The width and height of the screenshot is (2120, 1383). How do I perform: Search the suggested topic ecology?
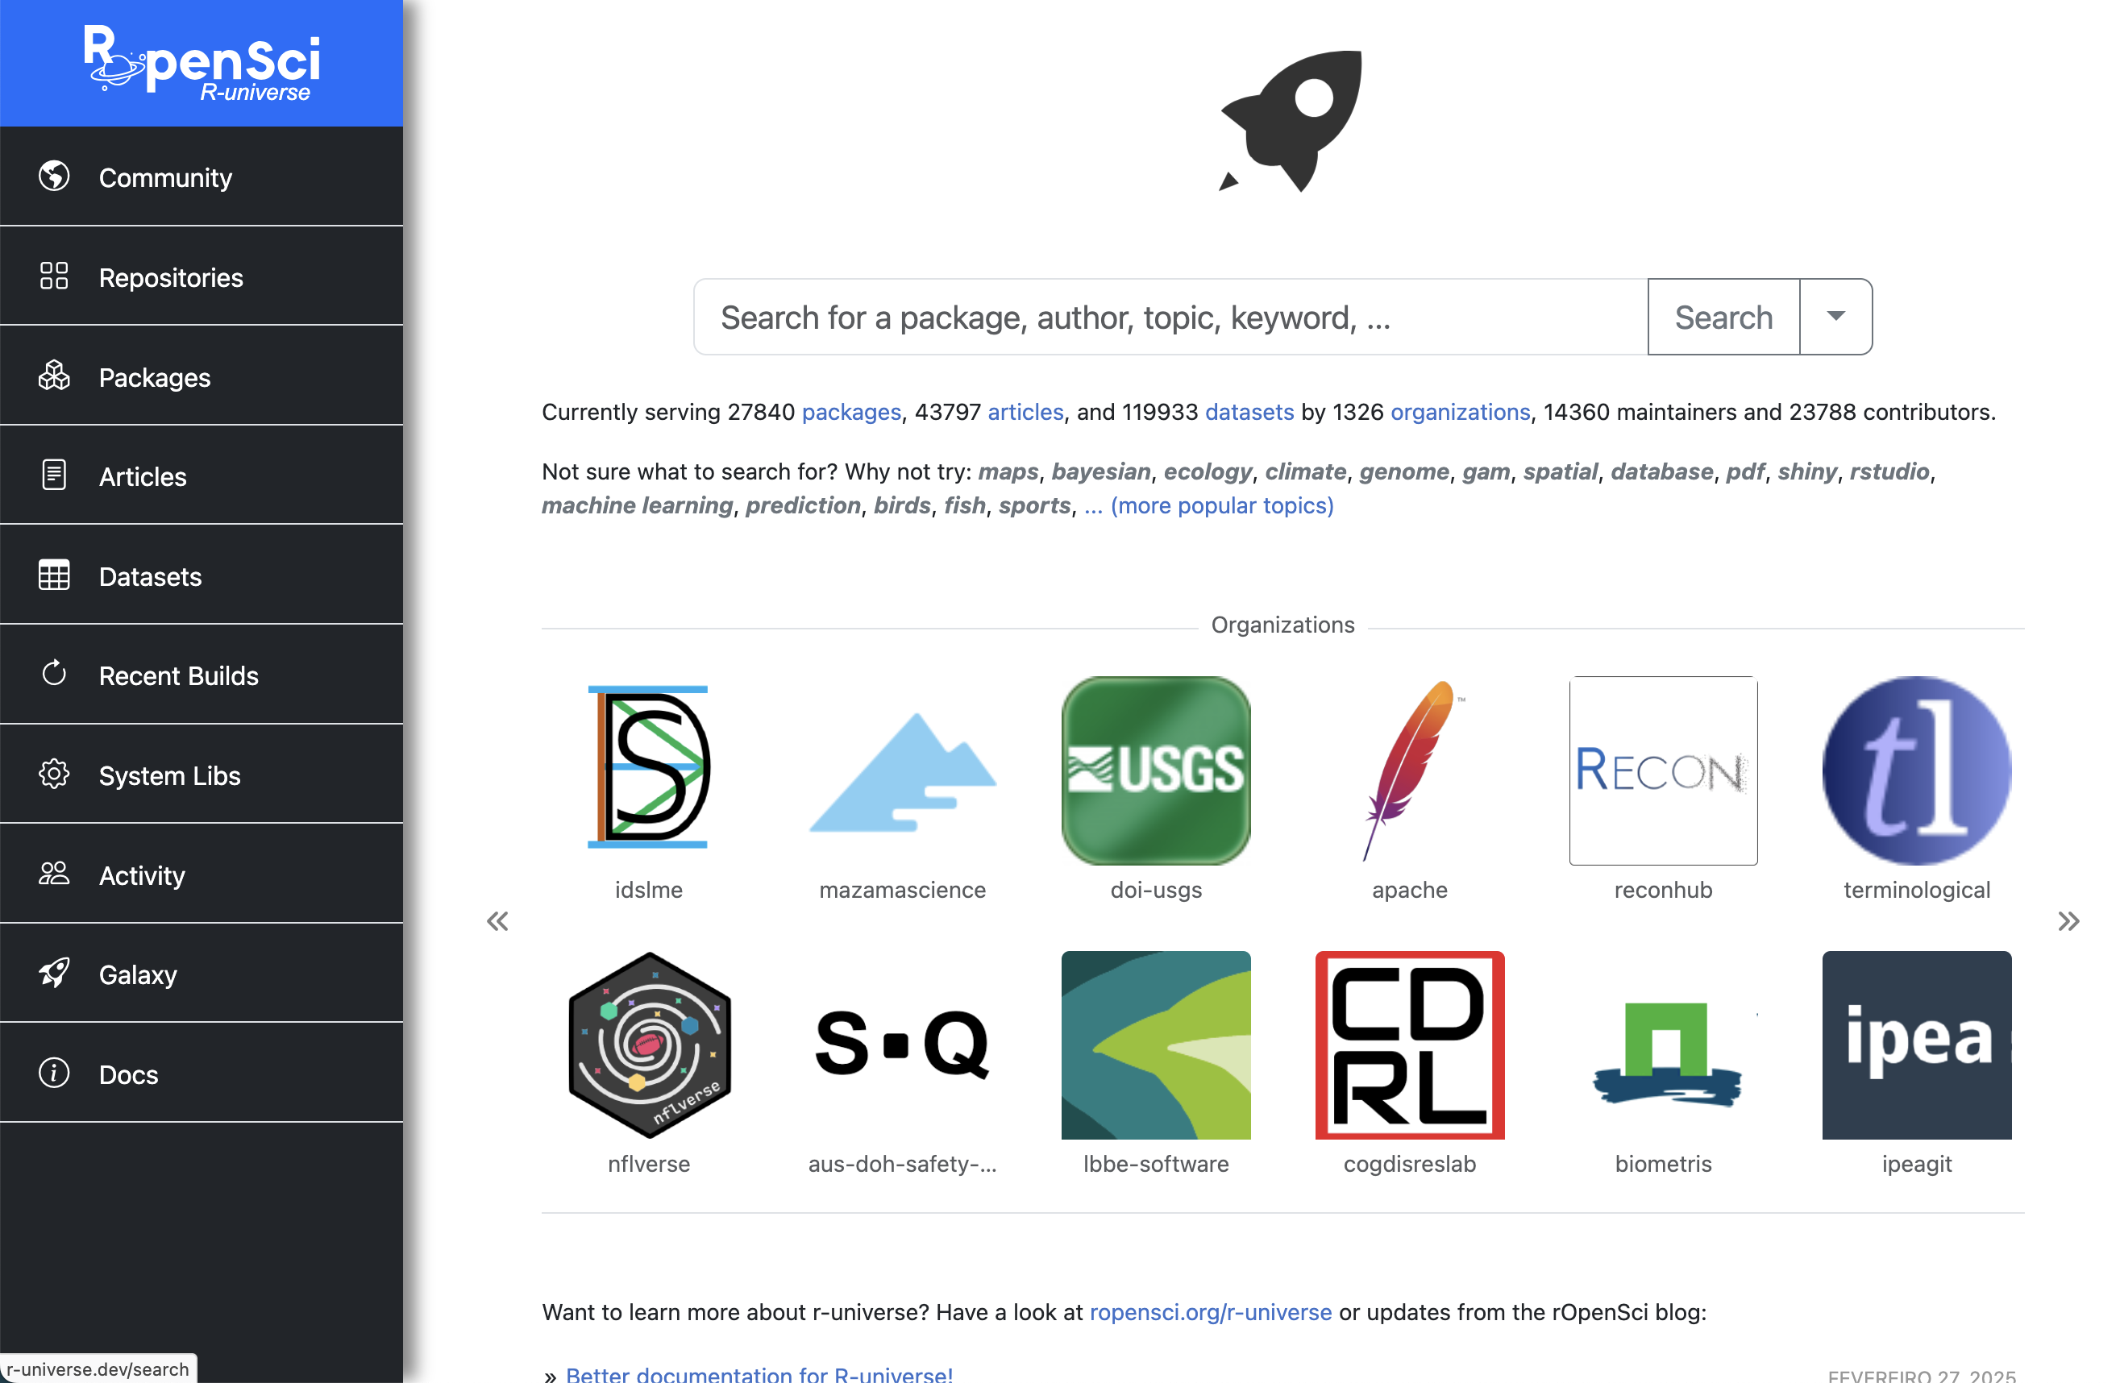tap(1208, 471)
